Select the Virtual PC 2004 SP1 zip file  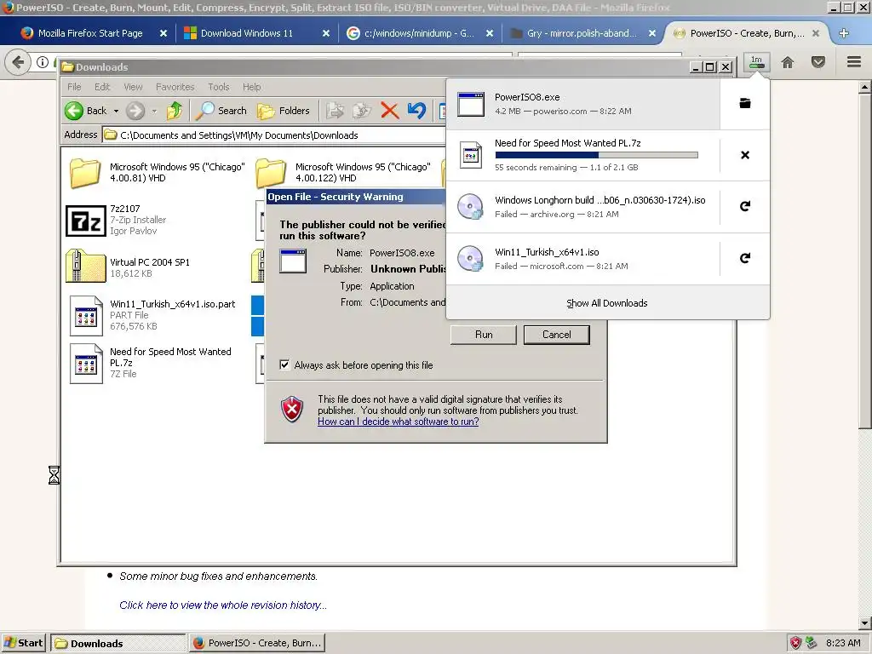coord(86,267)
